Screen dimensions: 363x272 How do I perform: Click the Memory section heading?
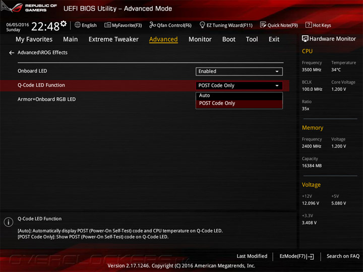pos(313,127)
